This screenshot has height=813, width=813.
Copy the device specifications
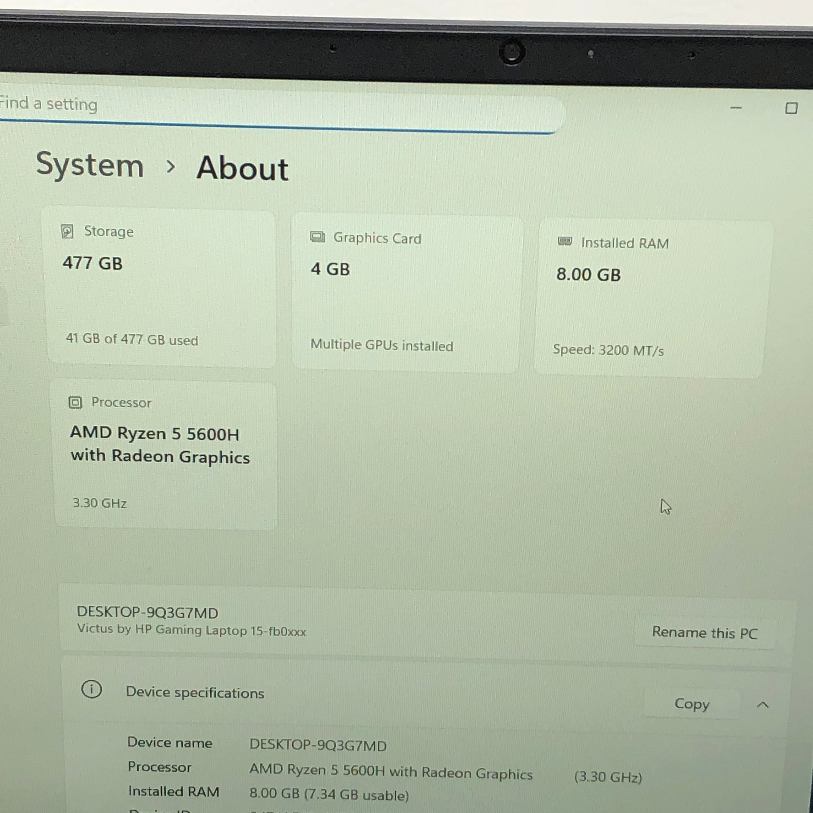(691, 704)
